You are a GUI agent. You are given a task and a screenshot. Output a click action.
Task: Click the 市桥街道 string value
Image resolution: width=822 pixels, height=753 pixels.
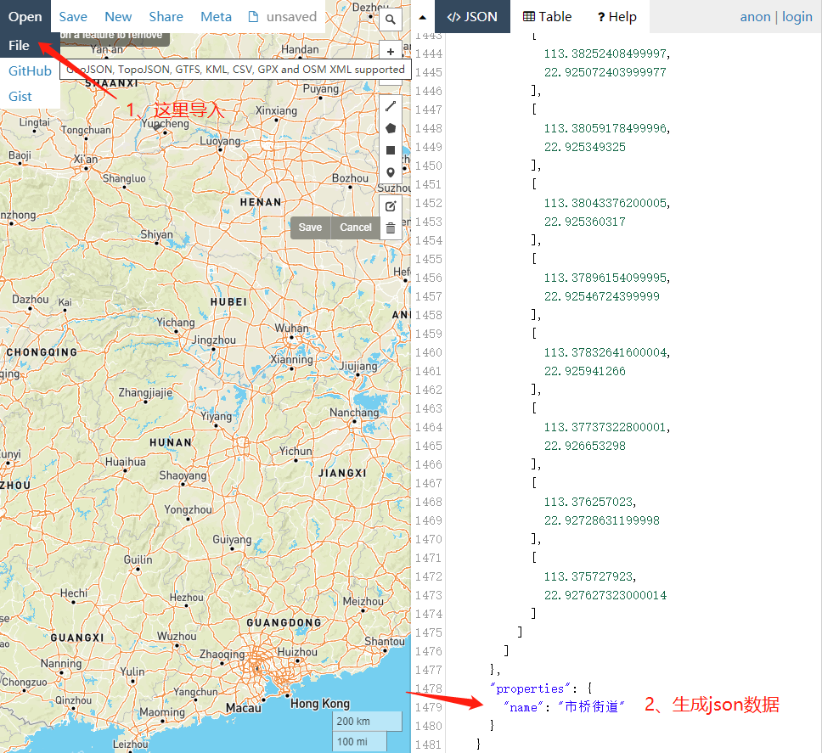[x=591, y=707]
